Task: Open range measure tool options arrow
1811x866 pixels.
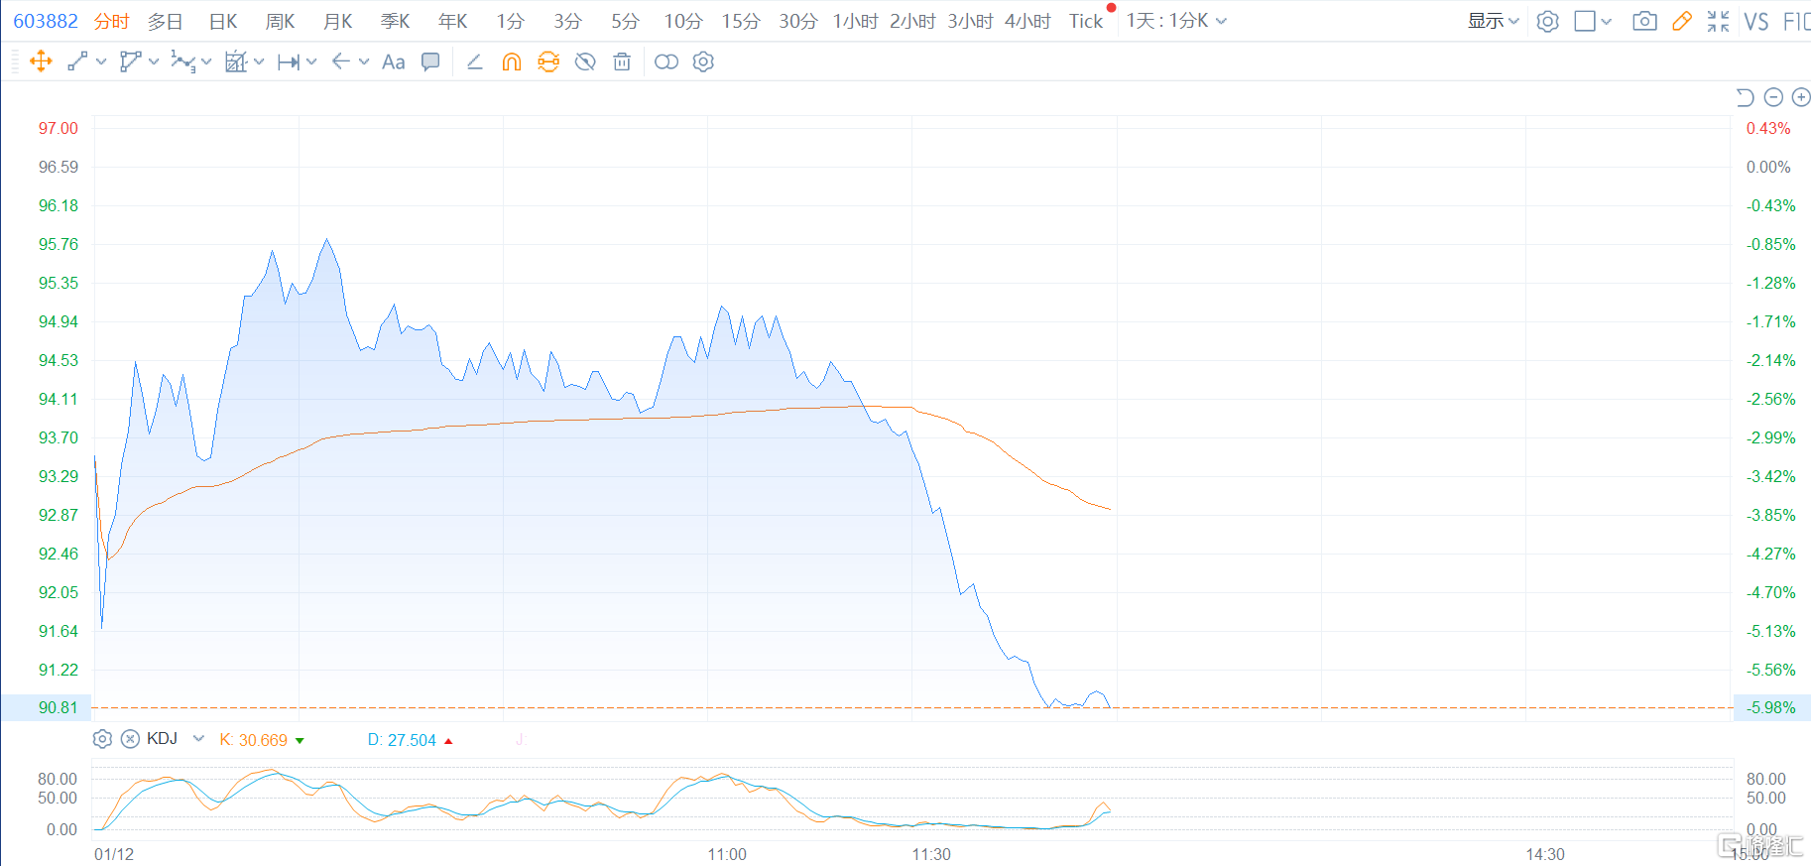Action: pyautogui.click(x=311, y=62)
